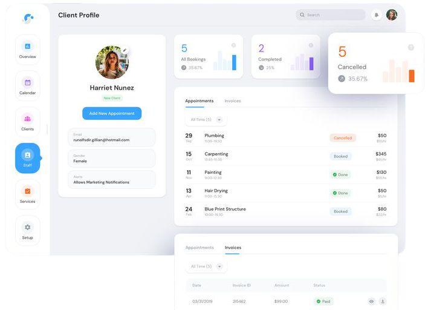The height and width of the screenshot is (310, 428).
Task: Open All Time (5) dropdown in appointments panel
Action: tap(206, 120)
